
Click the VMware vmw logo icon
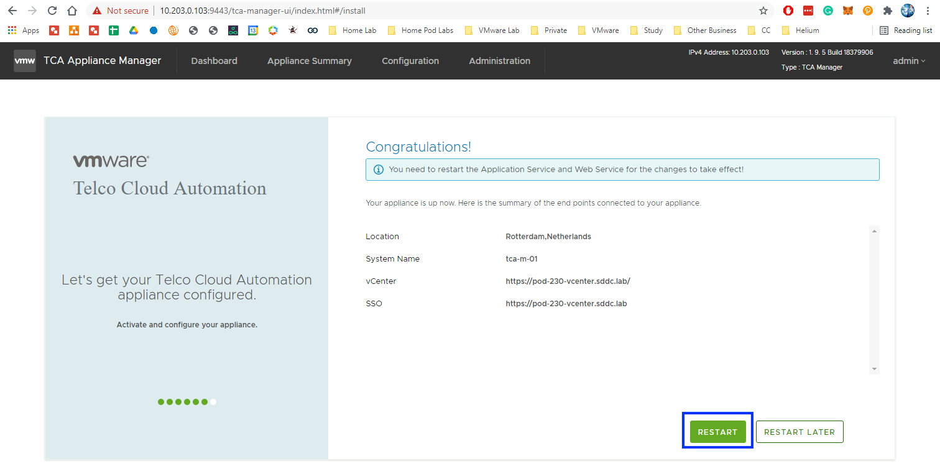(24, 61)
